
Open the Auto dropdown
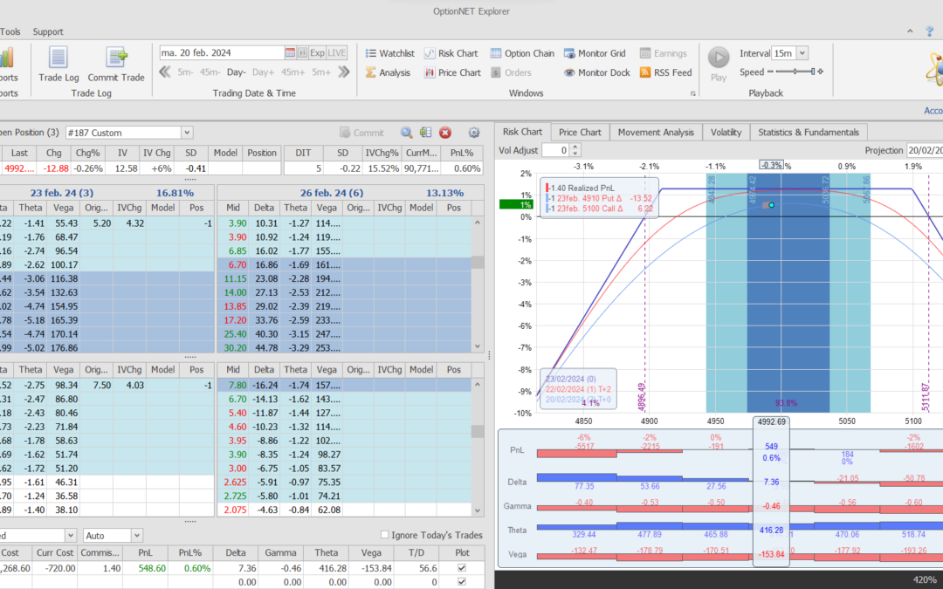(x=136, y=535)
